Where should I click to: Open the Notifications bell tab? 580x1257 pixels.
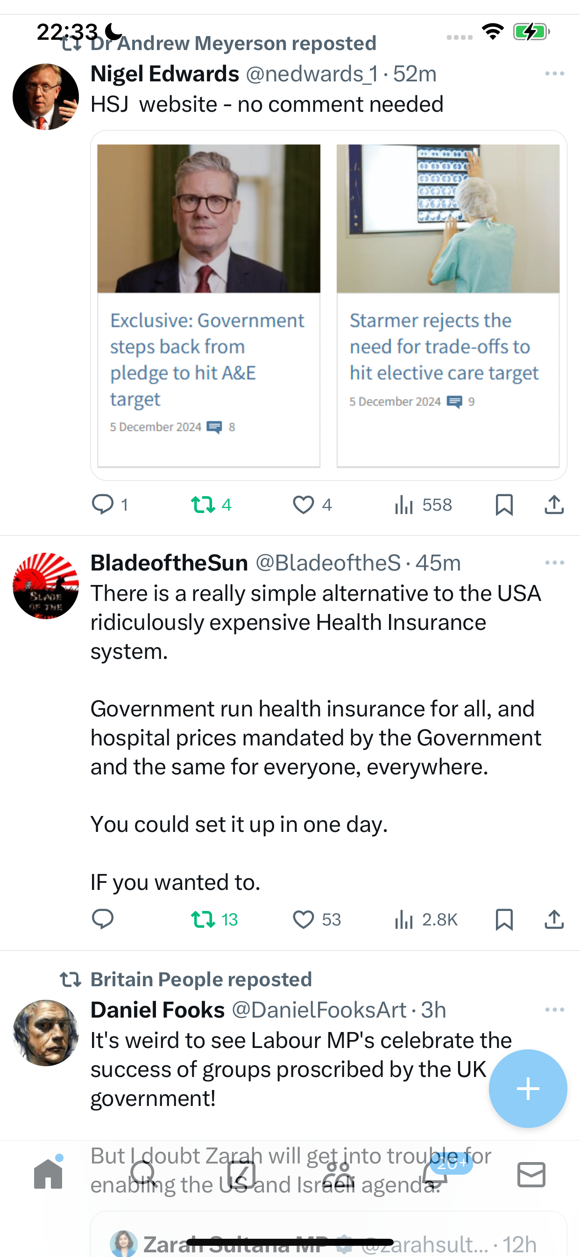click(435, 1174)
